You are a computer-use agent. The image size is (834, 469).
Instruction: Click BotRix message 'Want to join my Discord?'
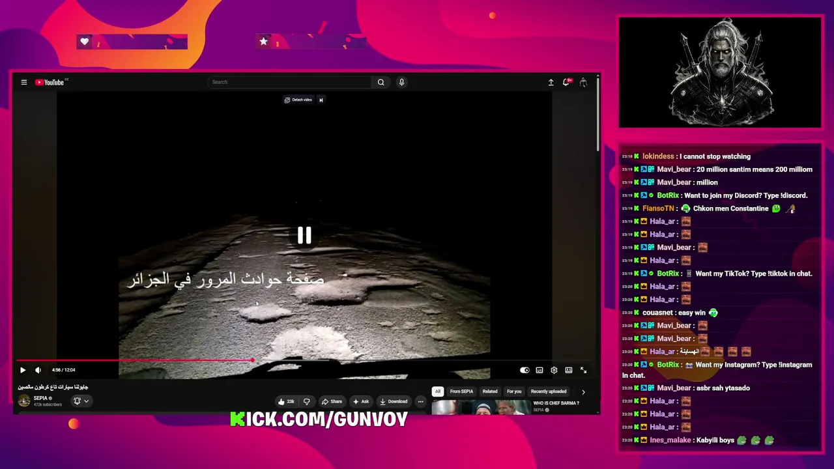[x=745, y=195]
